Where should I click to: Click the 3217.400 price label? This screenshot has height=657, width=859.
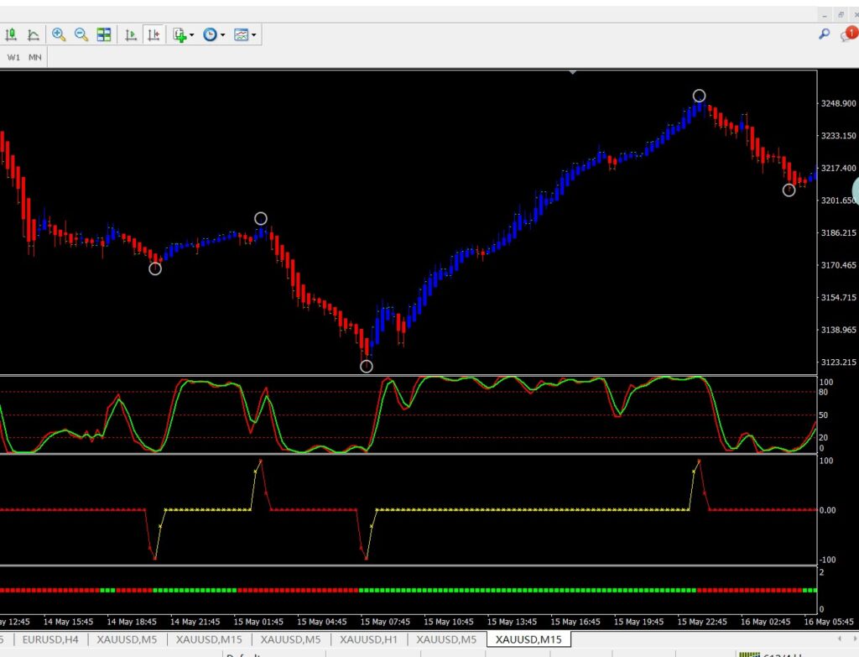click(838, 168)
